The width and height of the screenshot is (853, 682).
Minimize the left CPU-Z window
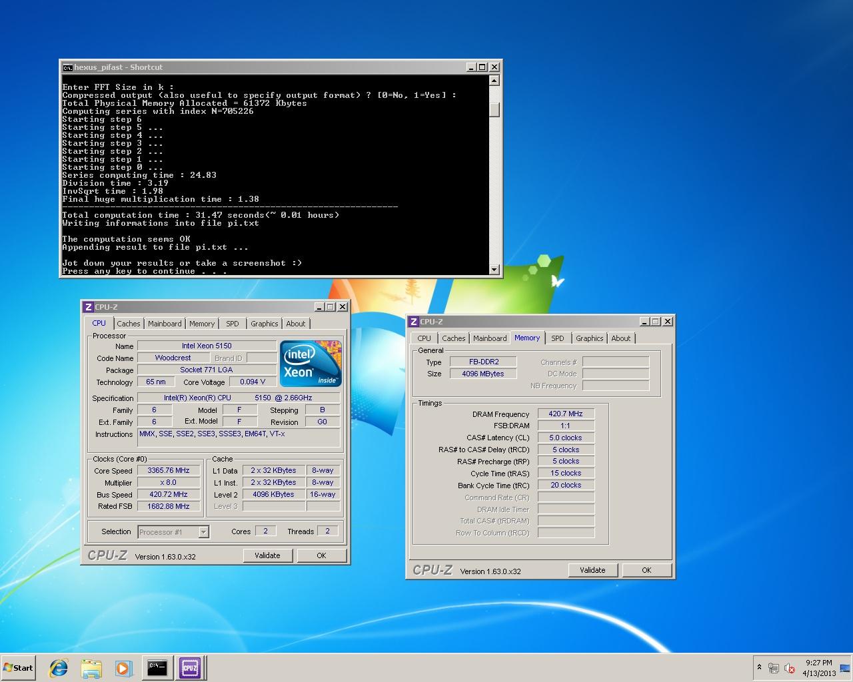[x=320, y=307]
